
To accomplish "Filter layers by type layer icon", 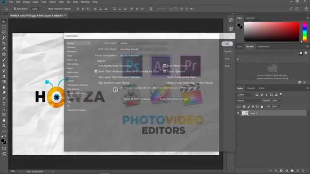I will (266, 95).
